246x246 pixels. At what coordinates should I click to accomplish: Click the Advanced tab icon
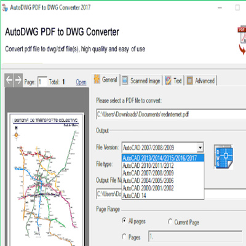click(x=190, y=81)
